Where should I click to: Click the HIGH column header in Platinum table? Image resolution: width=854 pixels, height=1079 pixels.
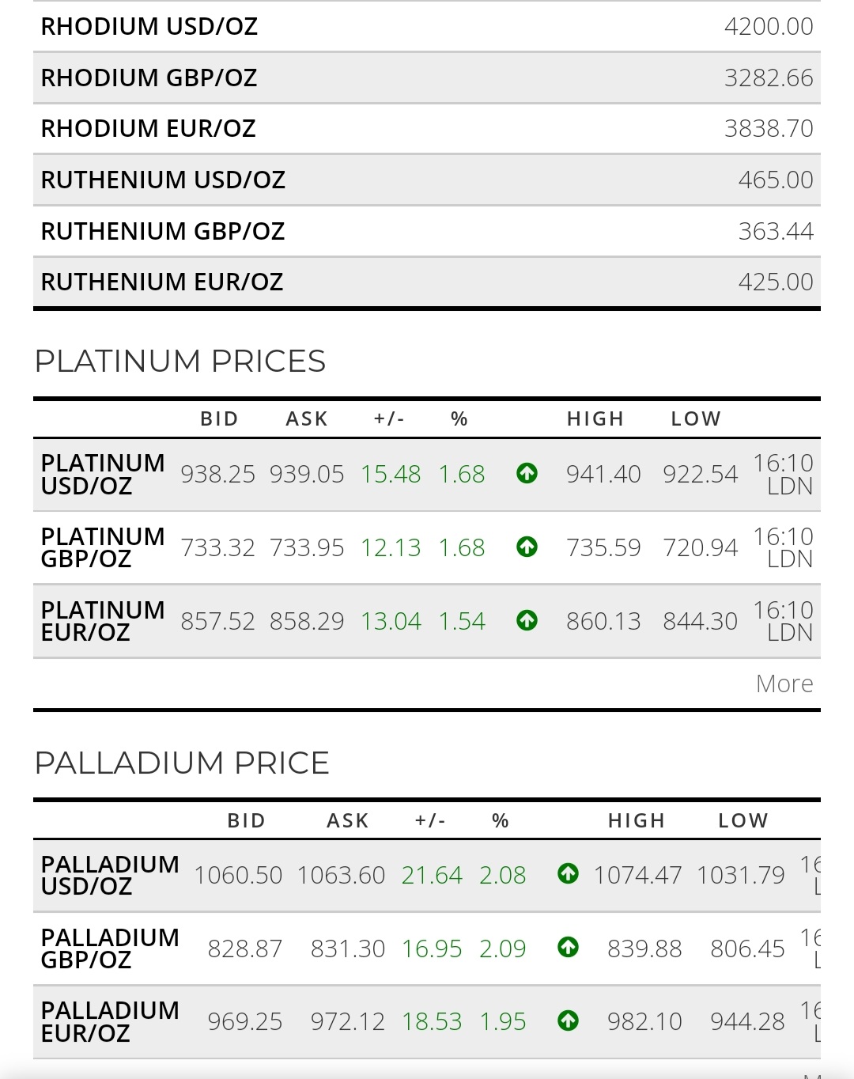pyautogui.click(x=595, y=418)
